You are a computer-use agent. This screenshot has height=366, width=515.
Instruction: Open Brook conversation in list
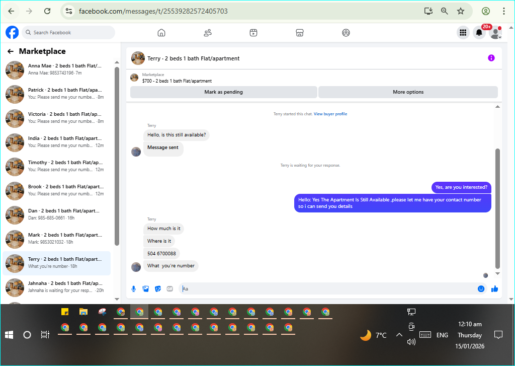coord(56,191)
